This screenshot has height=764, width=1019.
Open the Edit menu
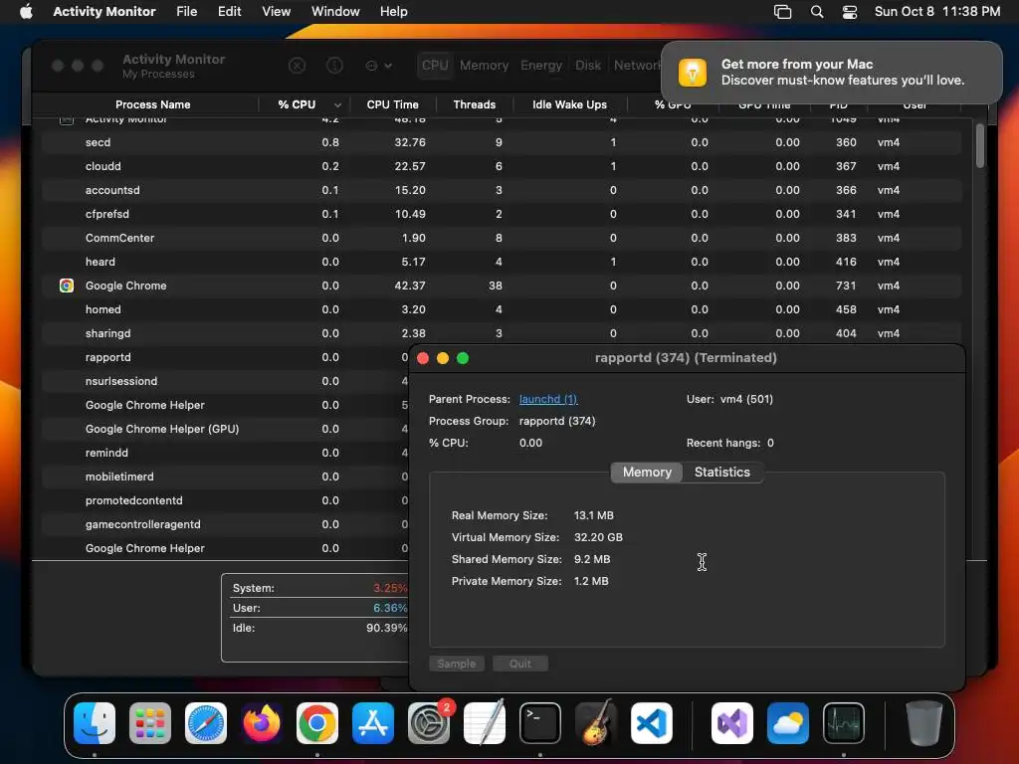click(230, 12)
